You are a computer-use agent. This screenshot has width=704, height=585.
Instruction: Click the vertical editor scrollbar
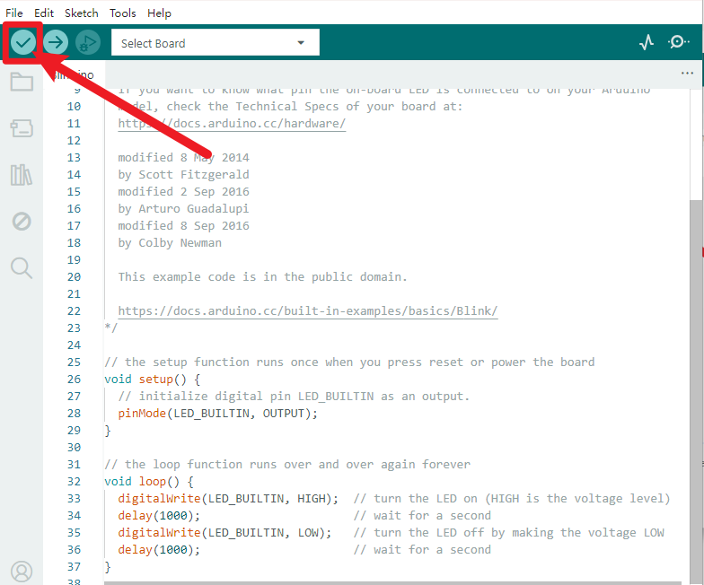coord(696,390)
